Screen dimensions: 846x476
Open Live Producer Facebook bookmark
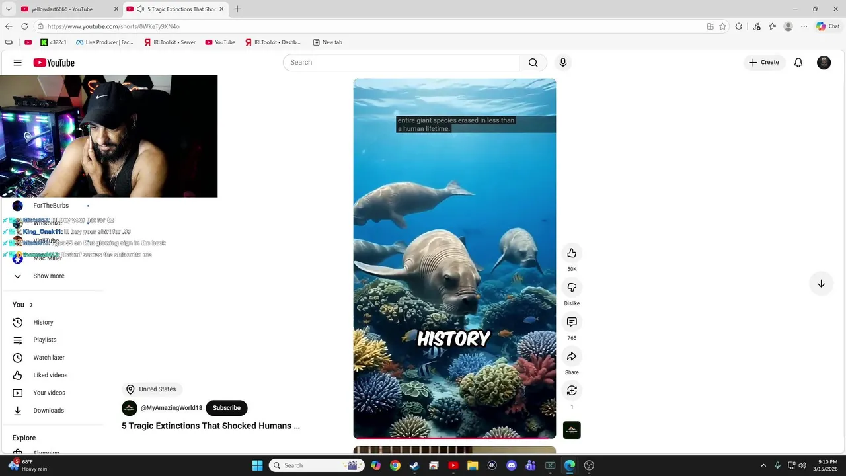(104, 42)
